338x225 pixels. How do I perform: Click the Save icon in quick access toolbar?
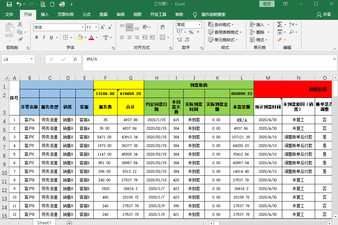[x=9, y=4]
